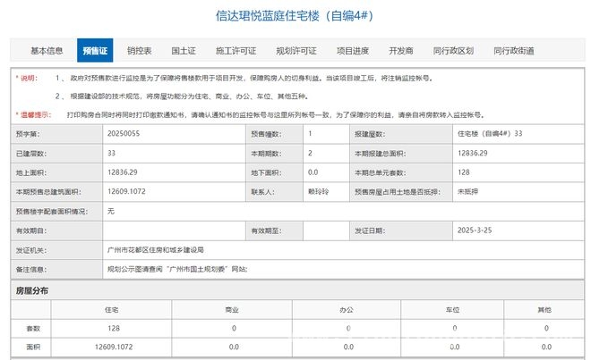Click the 办公 套数 cell 0
The width and height of the screenshot is (591, 360).
[348, 329]
